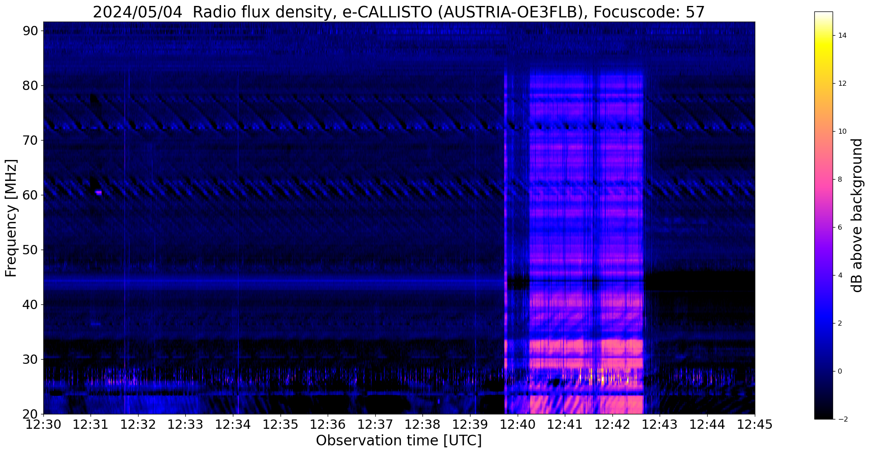
Task: Click the 90 MHz frequency tick label
Action: click(x=30, y=31)
